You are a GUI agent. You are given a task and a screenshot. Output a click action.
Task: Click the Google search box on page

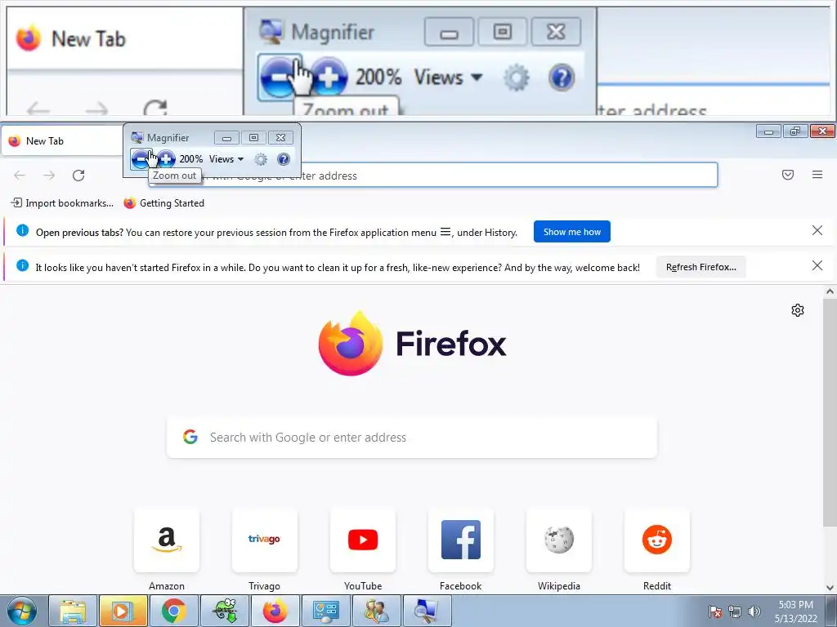click(412, 438)
